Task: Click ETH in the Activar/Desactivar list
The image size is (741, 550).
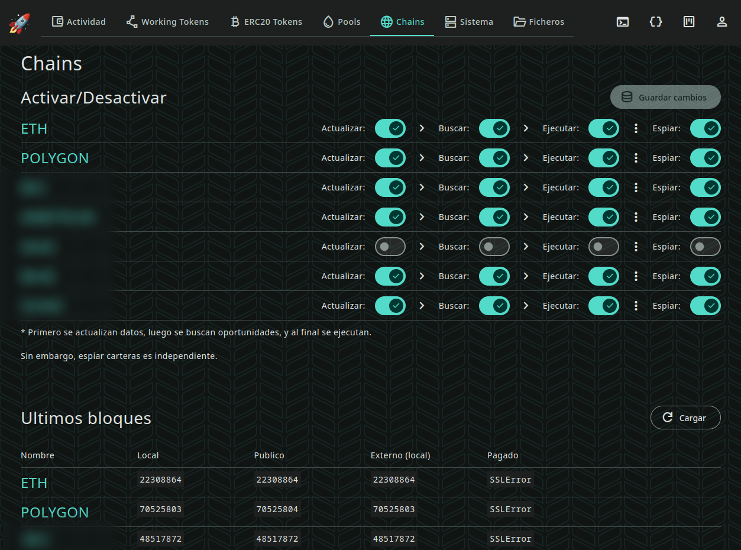Action: (x=34, y=129)
